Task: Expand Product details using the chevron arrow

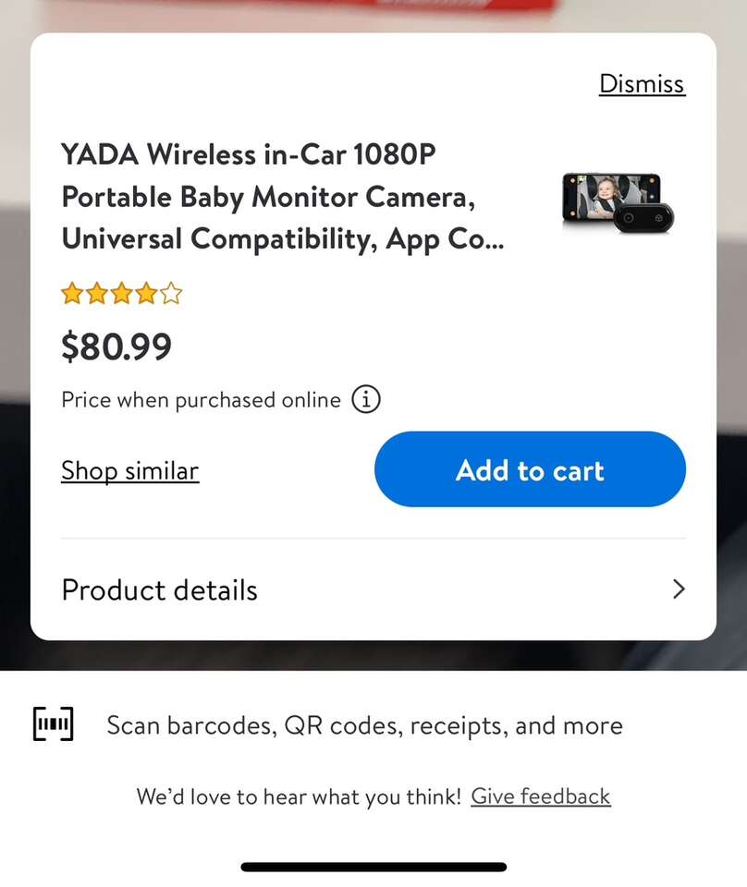Action: point(679,589)
